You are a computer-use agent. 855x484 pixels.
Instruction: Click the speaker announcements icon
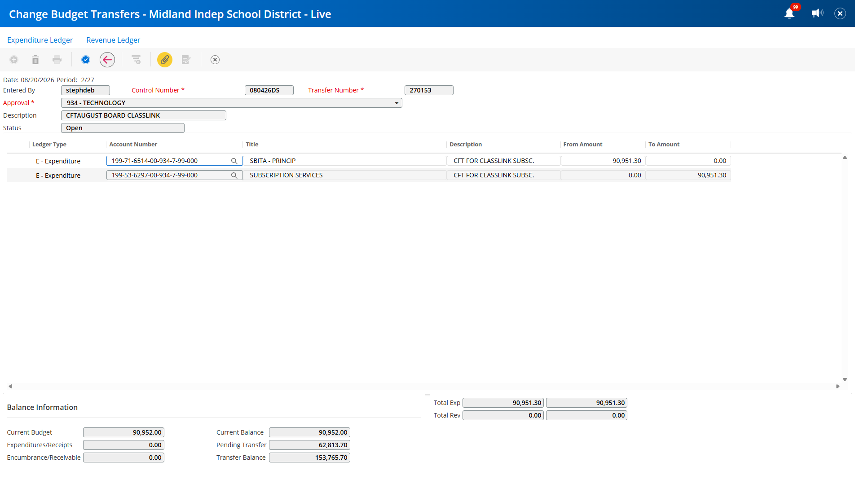click(818, 13)
